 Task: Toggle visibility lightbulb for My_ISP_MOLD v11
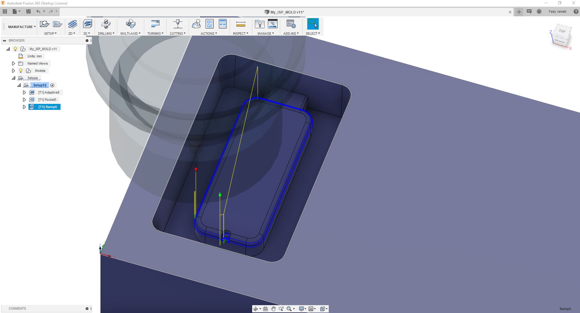(x=15, y=49)
